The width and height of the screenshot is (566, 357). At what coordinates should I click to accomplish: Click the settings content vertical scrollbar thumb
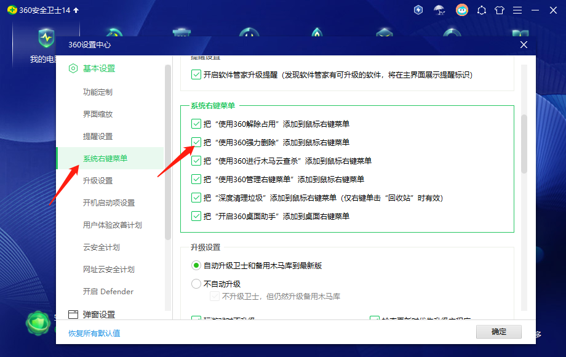pos(524,143)
